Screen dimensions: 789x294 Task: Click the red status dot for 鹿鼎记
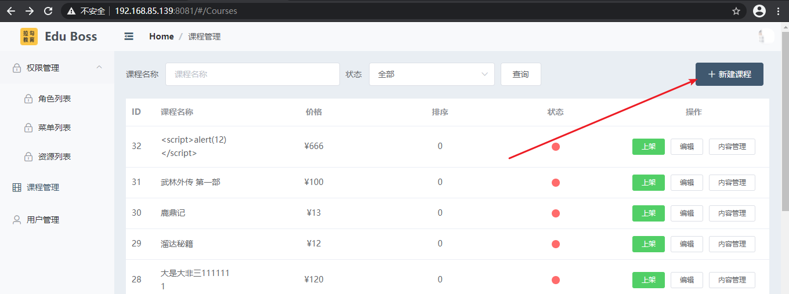pyautogui.click(x=555, y=213)
